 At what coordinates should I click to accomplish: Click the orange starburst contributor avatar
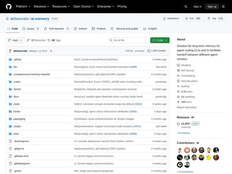187,150
